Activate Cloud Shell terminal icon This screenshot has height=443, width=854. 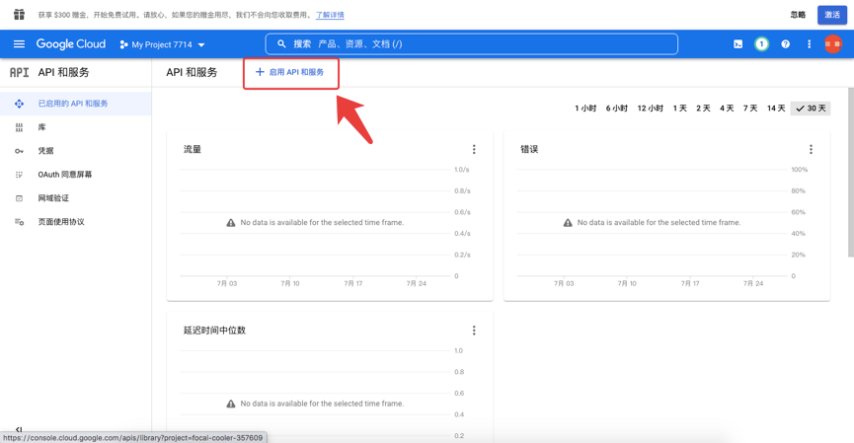click(x=738, y=44)
